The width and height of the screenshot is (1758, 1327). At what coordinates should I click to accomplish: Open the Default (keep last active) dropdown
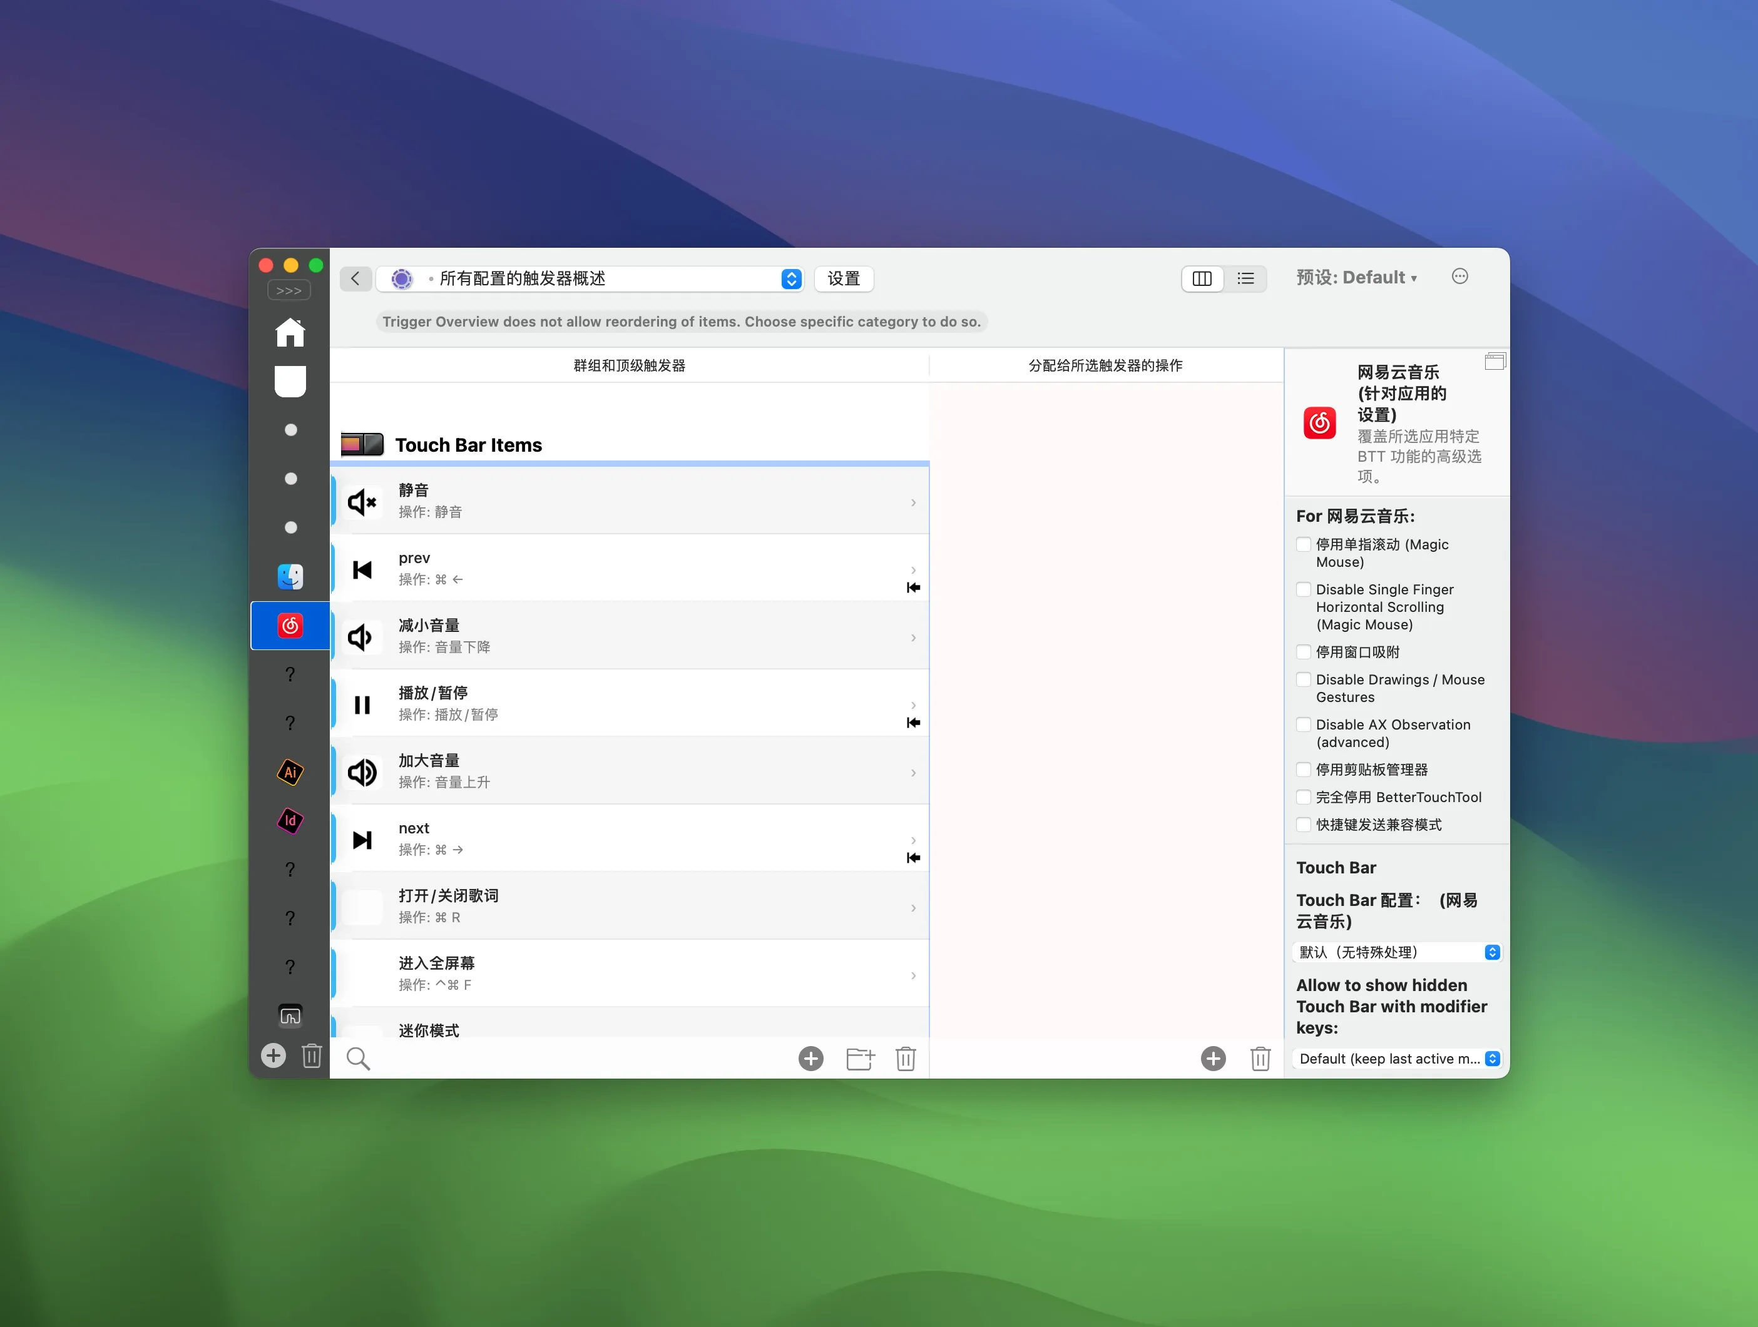coord(1396,1059)
